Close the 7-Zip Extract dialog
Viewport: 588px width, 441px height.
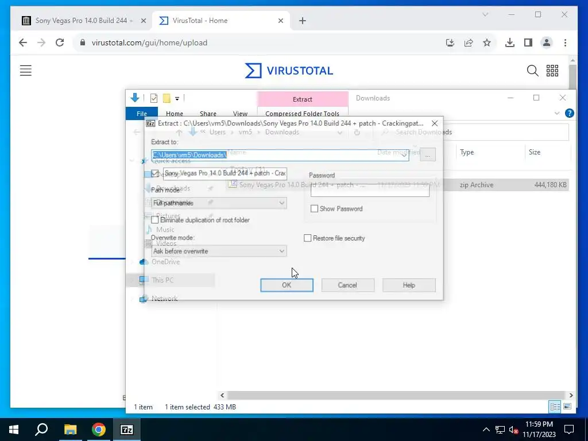pos(434,123)
